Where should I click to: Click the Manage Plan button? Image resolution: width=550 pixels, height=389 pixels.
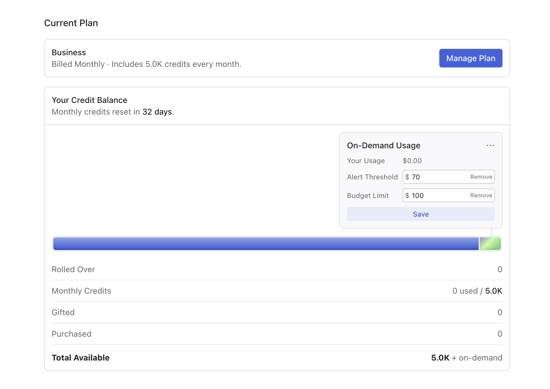tap(470, 58)
